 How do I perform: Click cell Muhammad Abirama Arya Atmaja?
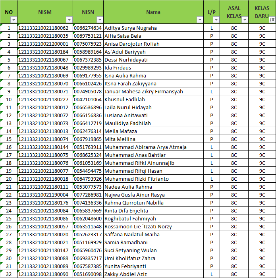pos(153,147)
